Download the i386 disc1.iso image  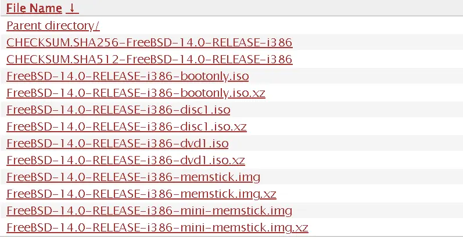coord(118,110)
